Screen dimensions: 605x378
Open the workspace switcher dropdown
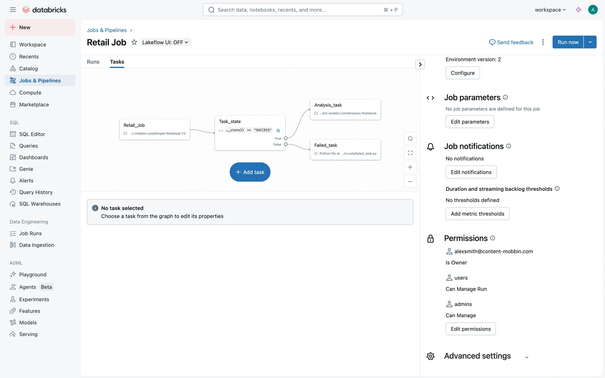(550, 10)
